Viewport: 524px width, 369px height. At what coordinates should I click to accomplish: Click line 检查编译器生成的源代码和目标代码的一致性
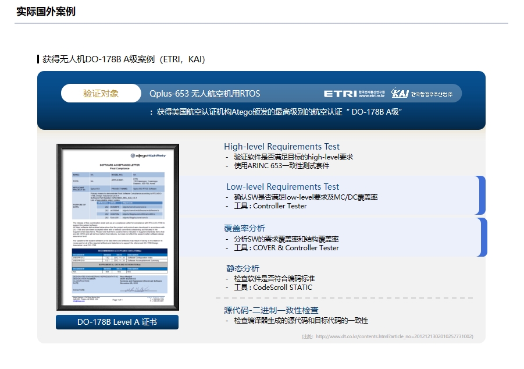301,321
